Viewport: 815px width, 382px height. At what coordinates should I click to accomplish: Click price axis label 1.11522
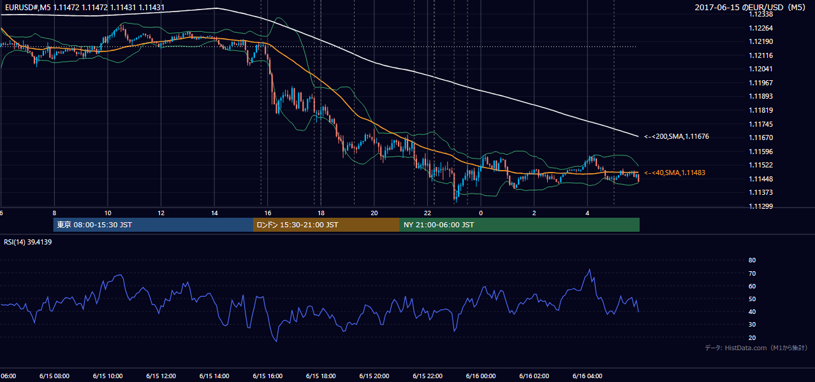[x=761, y=165]
